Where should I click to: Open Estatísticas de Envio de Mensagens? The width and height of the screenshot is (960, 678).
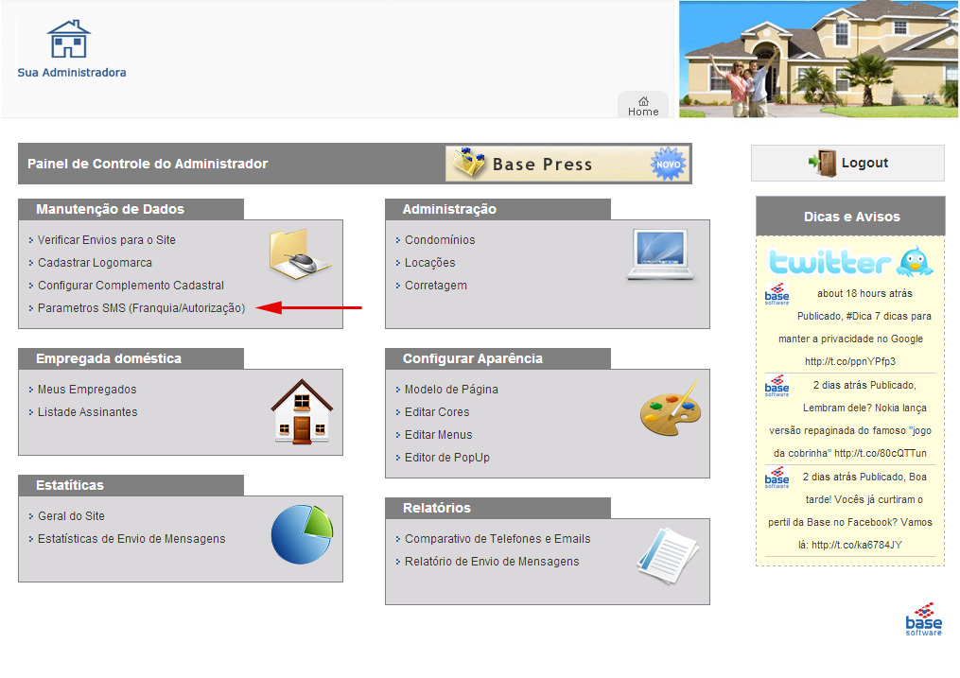coord(131,539)
